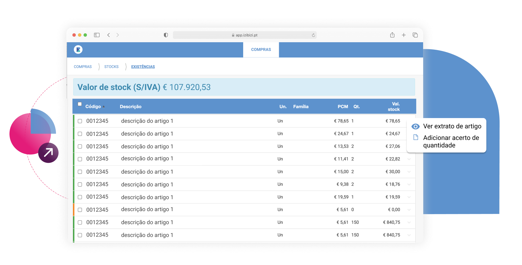522x265 pixels.
Task: Expand the row with € 30,00 stock value
Action: tap(409, 172)
